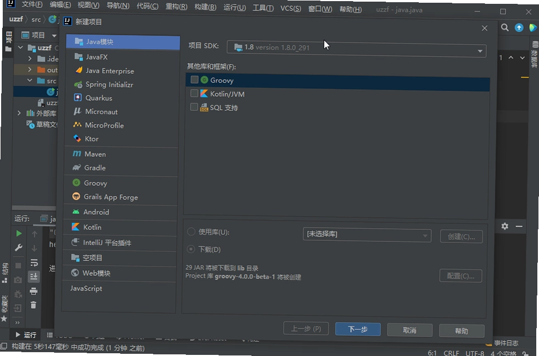Click 取消 button
539x356 pixels.
pyautogui.click(x=410, y=330)
